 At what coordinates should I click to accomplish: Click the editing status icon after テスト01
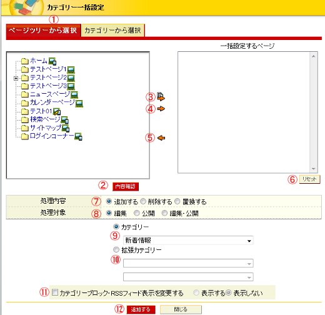(57, 112)
